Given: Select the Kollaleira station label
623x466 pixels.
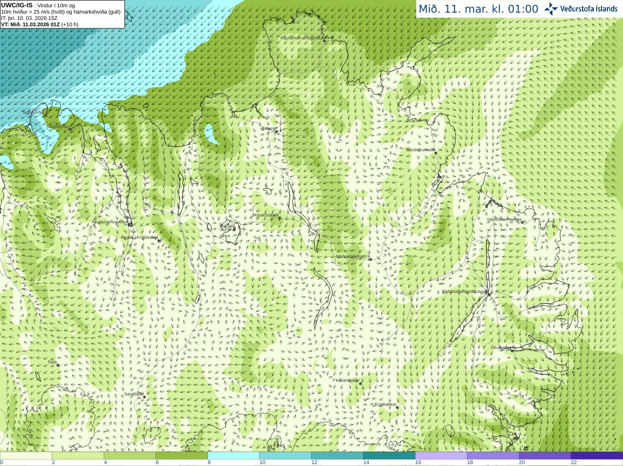Looking at the screenshot, I should 502,348.
